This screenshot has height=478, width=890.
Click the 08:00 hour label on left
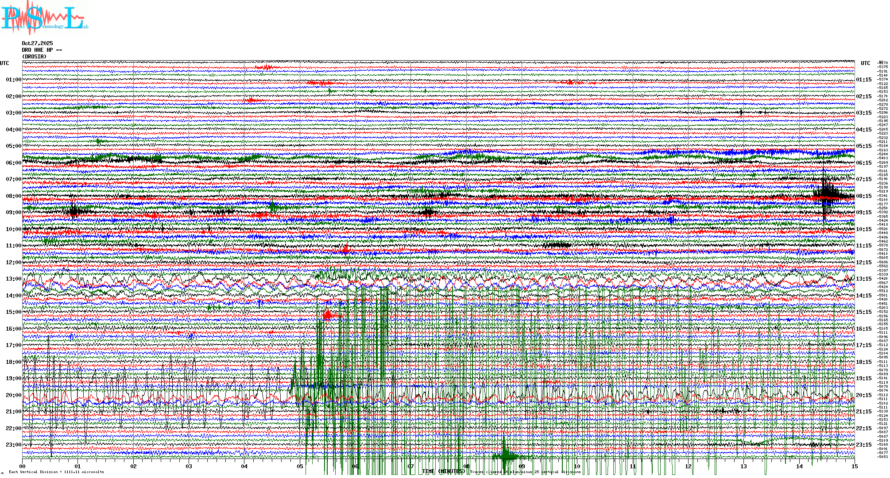pos(13,196)
